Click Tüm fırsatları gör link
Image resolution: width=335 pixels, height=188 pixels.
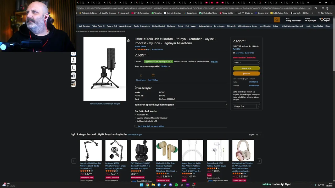(135, 135)
